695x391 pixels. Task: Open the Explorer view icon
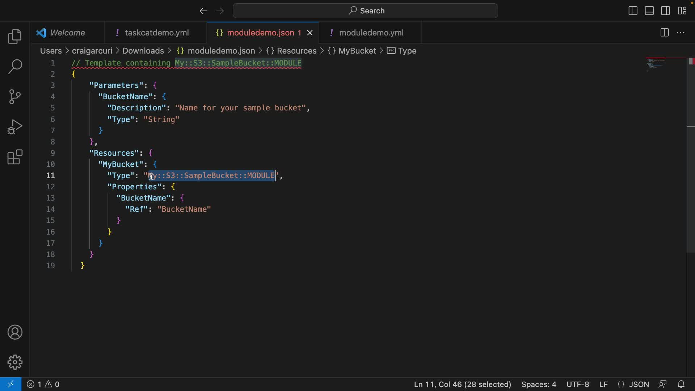coord(15,37)
